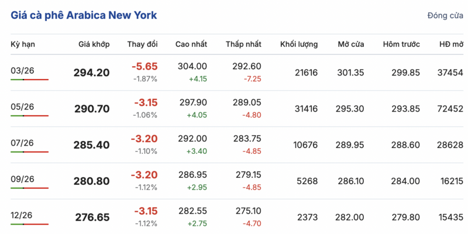This screenshot has width=468, height=234.
Task: Click the 282.55 highest price value
Action: click(x=192, y=211)
